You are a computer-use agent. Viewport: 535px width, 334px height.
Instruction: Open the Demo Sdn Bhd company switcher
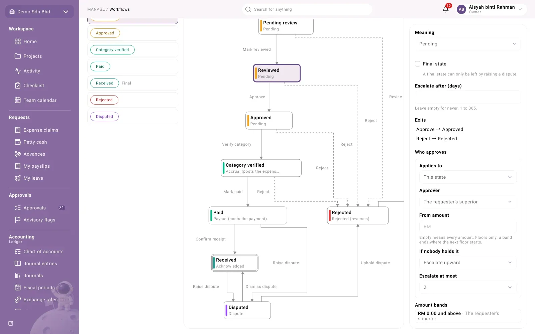coord(39,12)
